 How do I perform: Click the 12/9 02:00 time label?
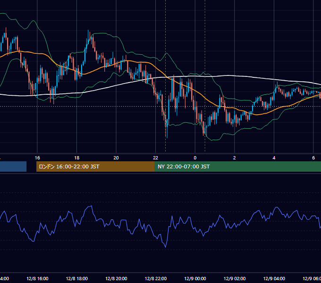(x=235, y=278)
